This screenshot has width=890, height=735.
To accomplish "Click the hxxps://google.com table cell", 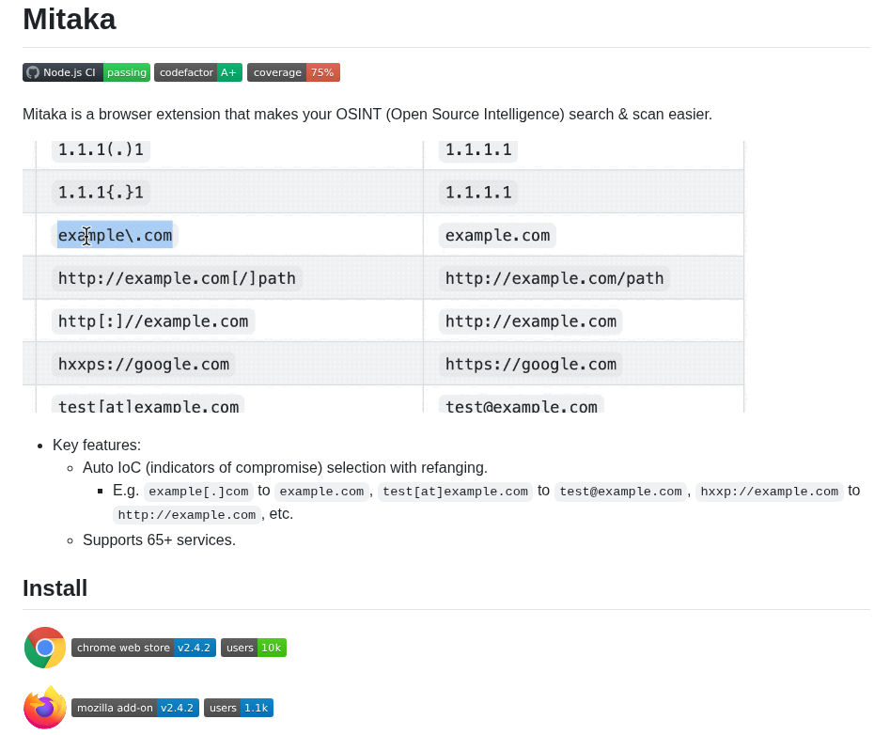I will [144, 364].
